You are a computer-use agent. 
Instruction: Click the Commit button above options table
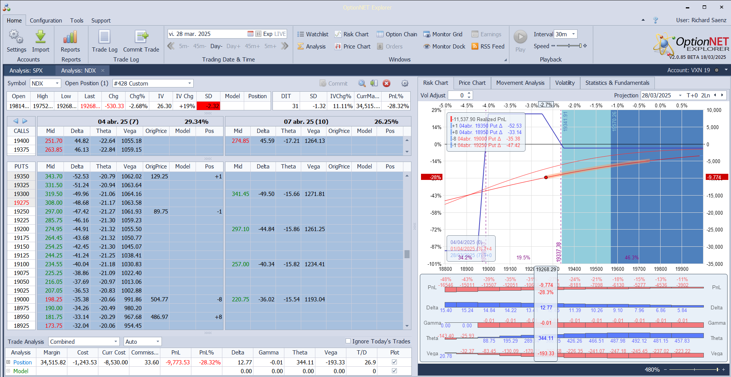click(x=334, y=83)
